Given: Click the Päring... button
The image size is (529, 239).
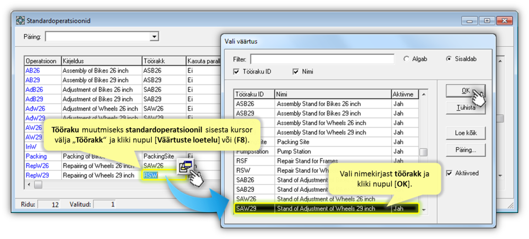Looking at the screenshot, I should click(x=465, y=150).
